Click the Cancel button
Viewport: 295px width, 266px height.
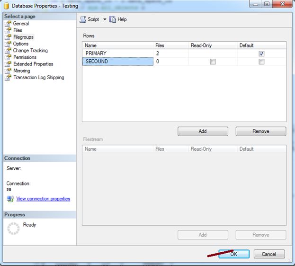(269, 254)
